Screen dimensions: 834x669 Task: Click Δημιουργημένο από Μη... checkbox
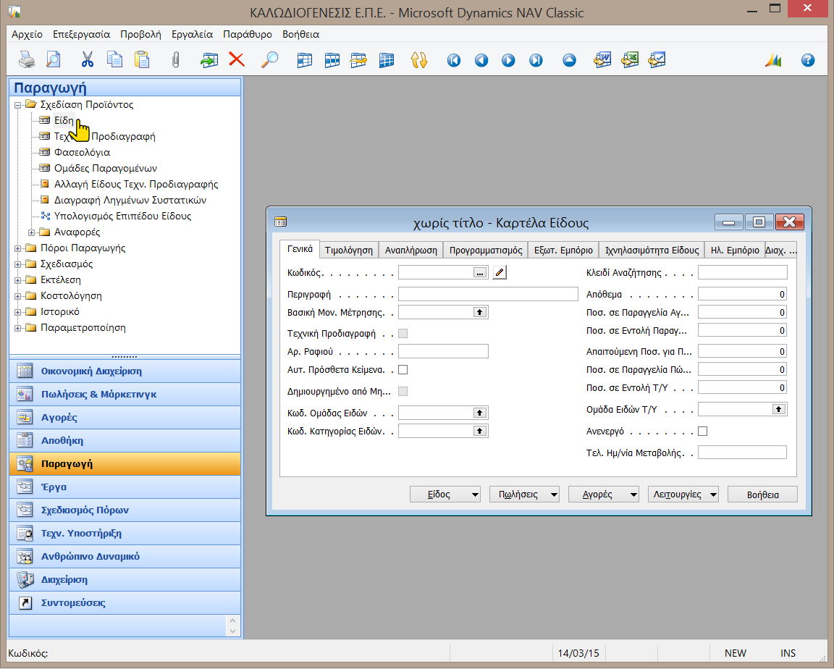click(403, 392)
